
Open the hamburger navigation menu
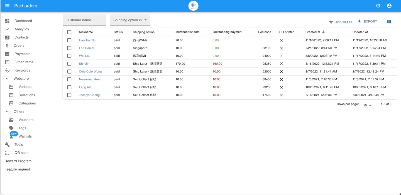[x=8, y=6]
